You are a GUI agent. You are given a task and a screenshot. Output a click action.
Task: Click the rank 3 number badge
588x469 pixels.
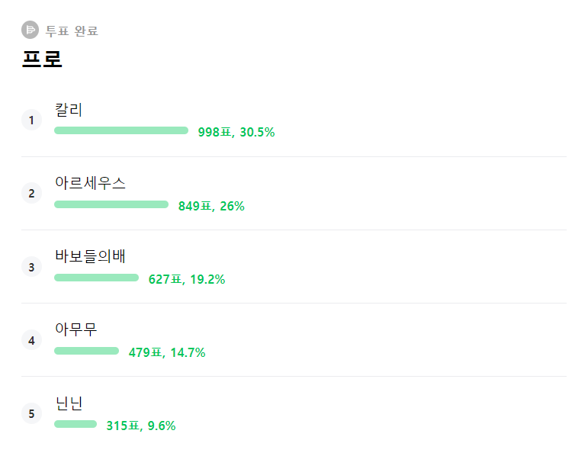[x=31, y=267]
